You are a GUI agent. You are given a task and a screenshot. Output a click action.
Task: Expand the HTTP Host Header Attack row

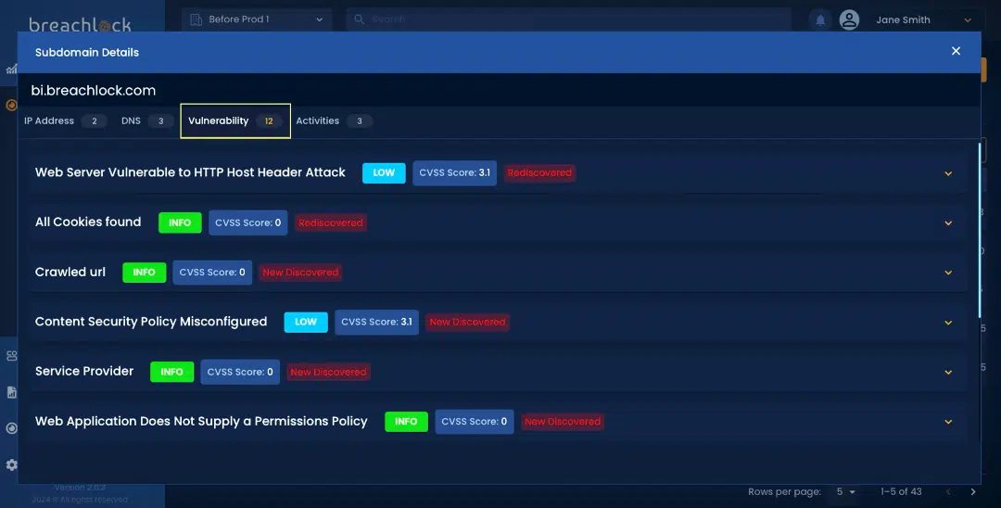click(949, 173)
